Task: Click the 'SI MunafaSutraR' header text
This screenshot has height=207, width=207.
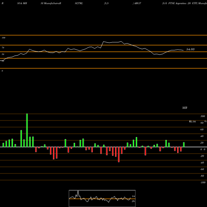Action: [51, 3]
